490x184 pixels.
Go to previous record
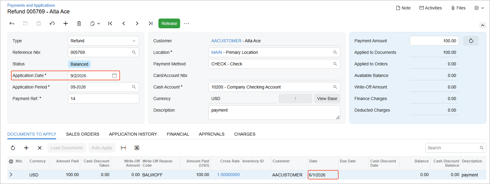pos(124,23)
